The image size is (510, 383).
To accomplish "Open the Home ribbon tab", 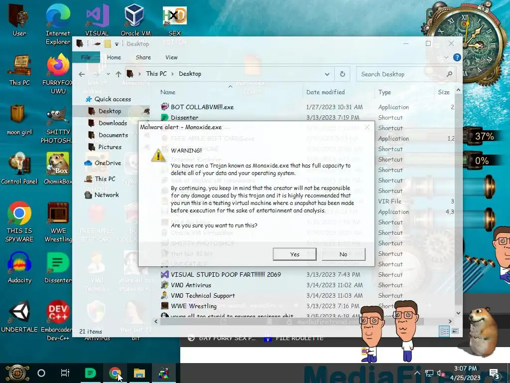I will coord(114,57).
